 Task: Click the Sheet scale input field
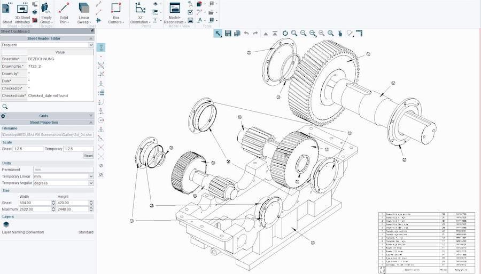click(28, 149)
